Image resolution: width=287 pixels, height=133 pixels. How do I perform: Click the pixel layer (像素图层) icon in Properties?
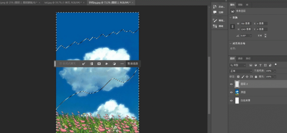(x=233, y=11)
